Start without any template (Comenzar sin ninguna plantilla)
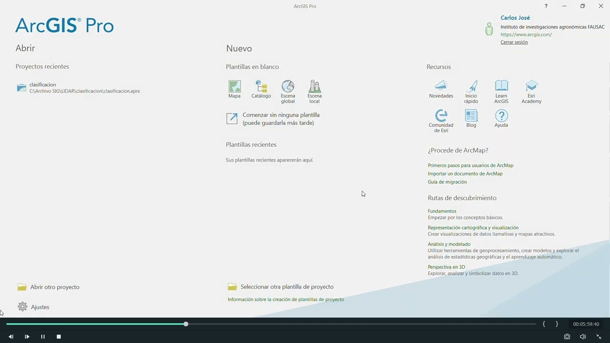The height and width of the screenshot is (343, 610). point(273,119)
